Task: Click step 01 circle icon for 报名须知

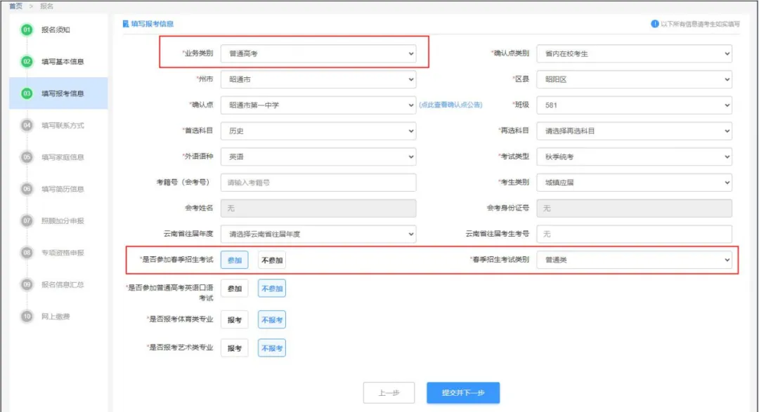Action: 27,29
